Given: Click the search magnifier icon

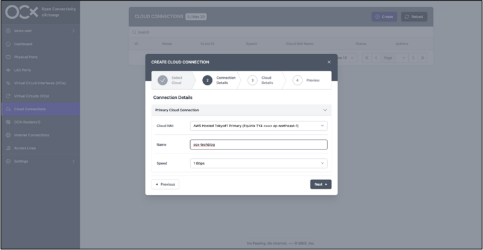Looking at the screenshot, I should click(134, 33).
